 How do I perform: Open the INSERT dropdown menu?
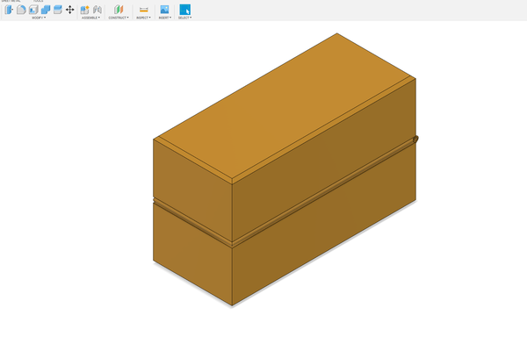tap(165, 18)
